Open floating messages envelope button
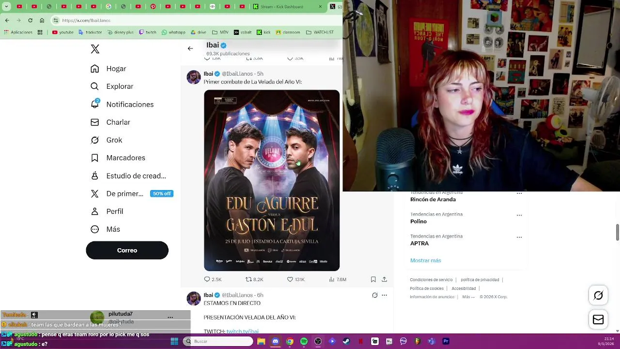This screenshot has width=620, height=349. coord(598,319)
